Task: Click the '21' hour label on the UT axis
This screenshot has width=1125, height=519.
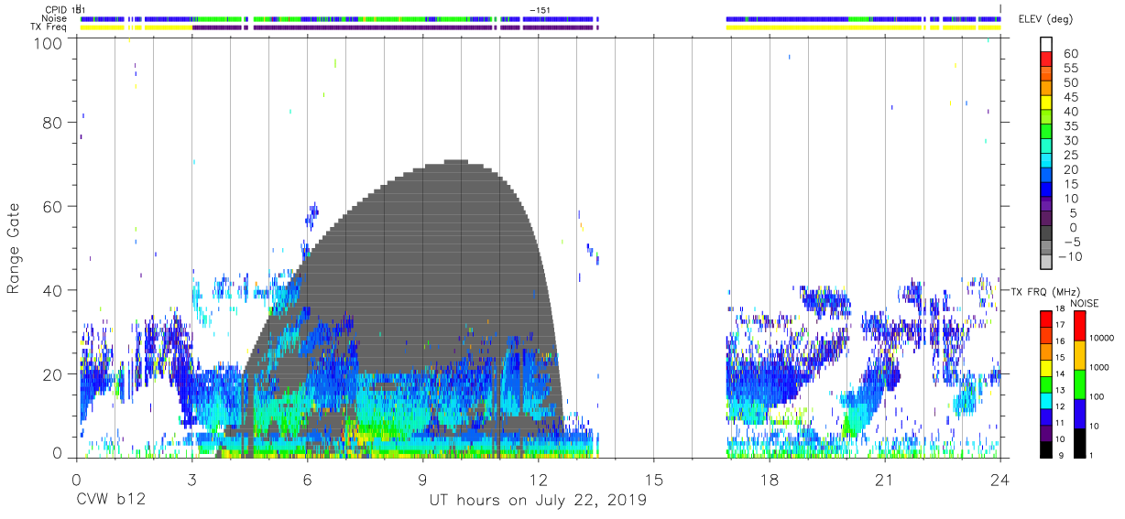Action: (885, 480)
